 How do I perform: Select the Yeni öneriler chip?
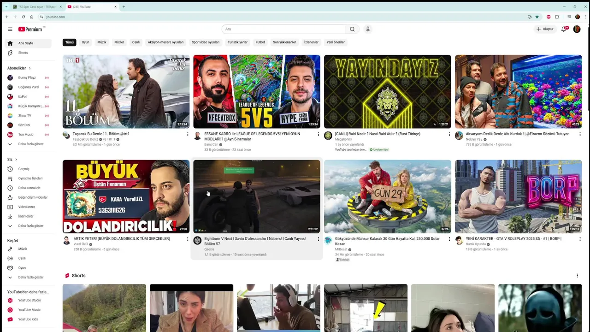click(x=336, y=42)
